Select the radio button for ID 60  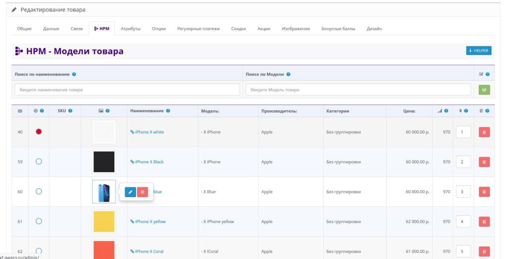pos(39,191)
